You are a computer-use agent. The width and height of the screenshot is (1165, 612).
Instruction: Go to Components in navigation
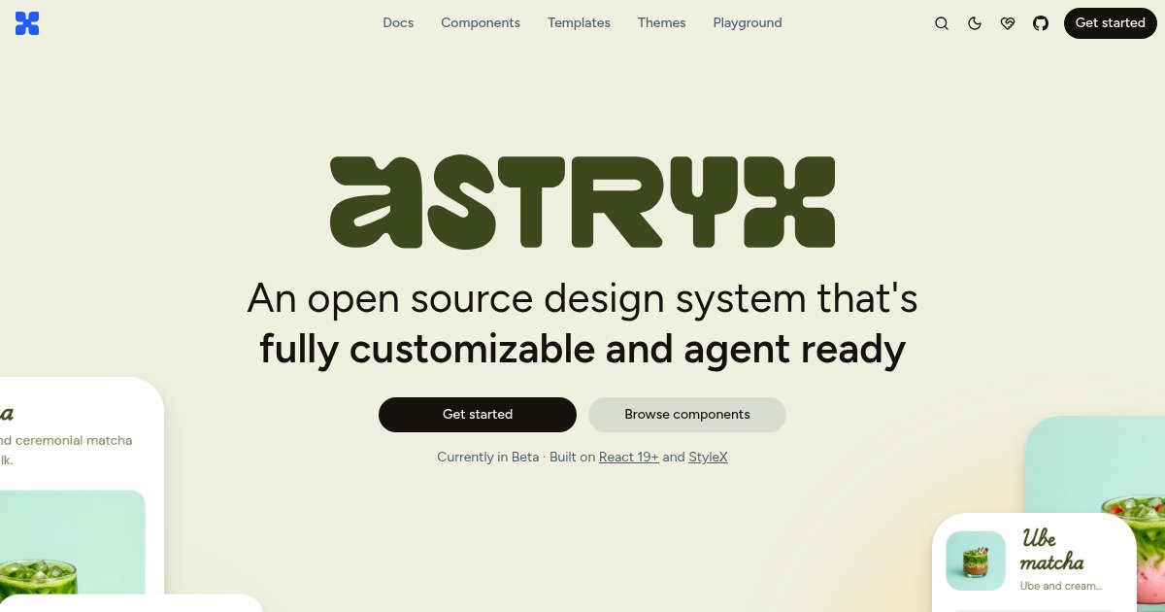[x=481, y=22]
